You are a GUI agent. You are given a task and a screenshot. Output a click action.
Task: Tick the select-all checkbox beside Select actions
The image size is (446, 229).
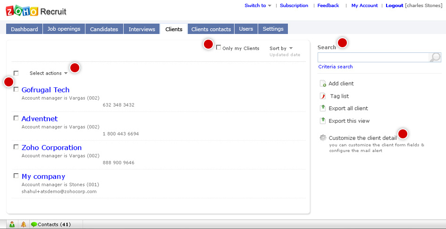[x=16, y=73]
